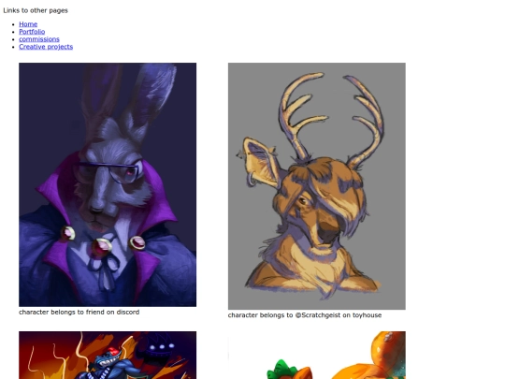Click caption 'character belongs to friend on discord'
Image resolution: width=505 pixels, height=379 pixels.
(x=79, y=312)
